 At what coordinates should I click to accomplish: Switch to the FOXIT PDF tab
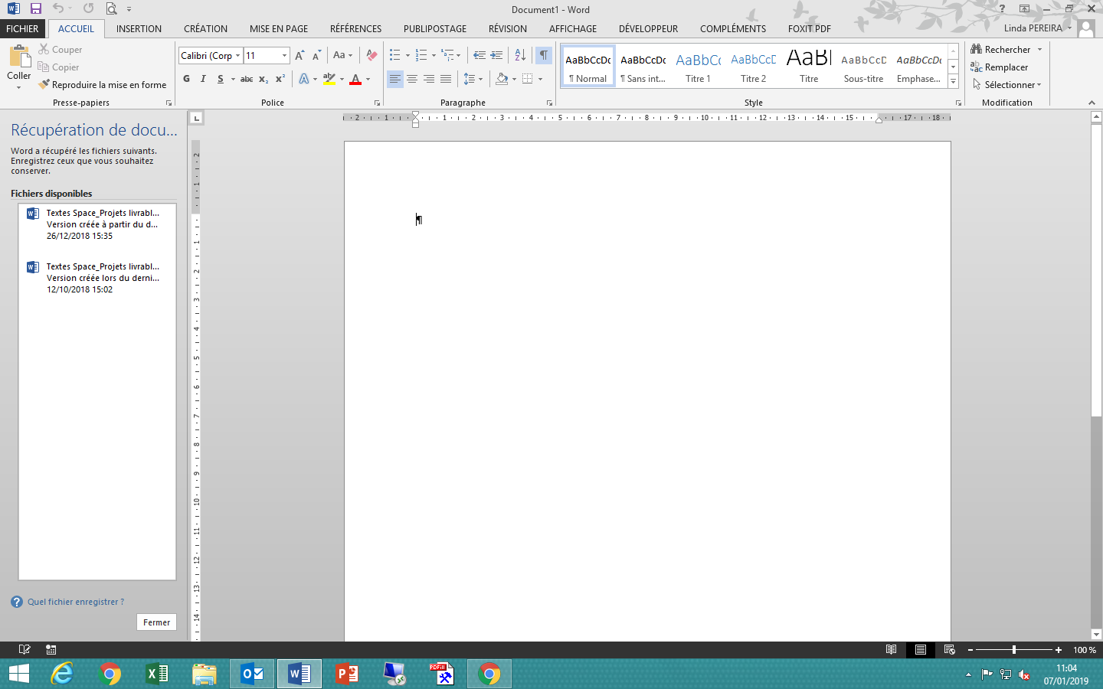point(810,28)
